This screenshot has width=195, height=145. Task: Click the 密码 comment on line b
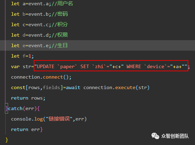[x=62, y=14]
